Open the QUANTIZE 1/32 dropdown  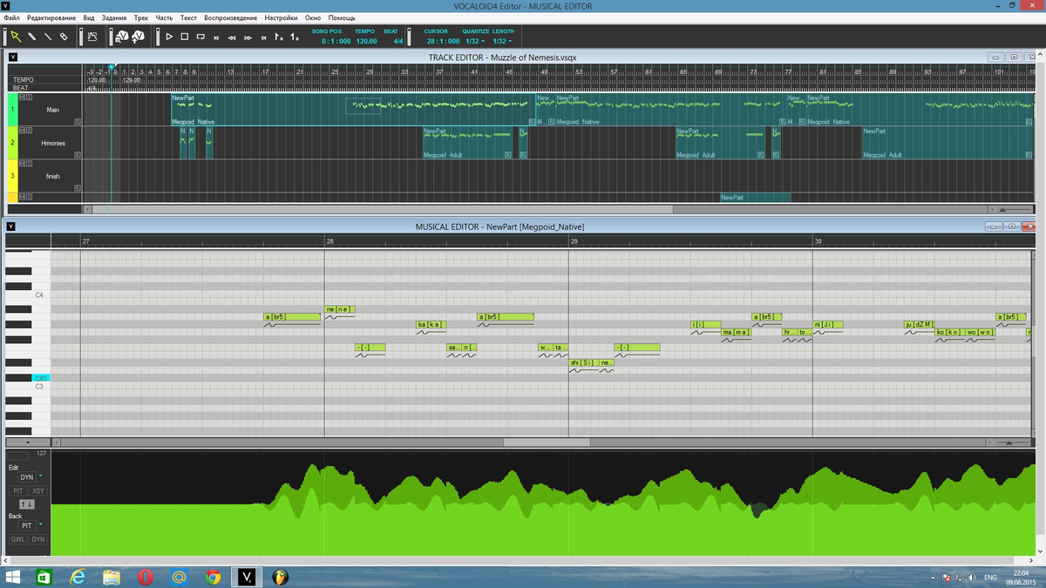point(475,41)
